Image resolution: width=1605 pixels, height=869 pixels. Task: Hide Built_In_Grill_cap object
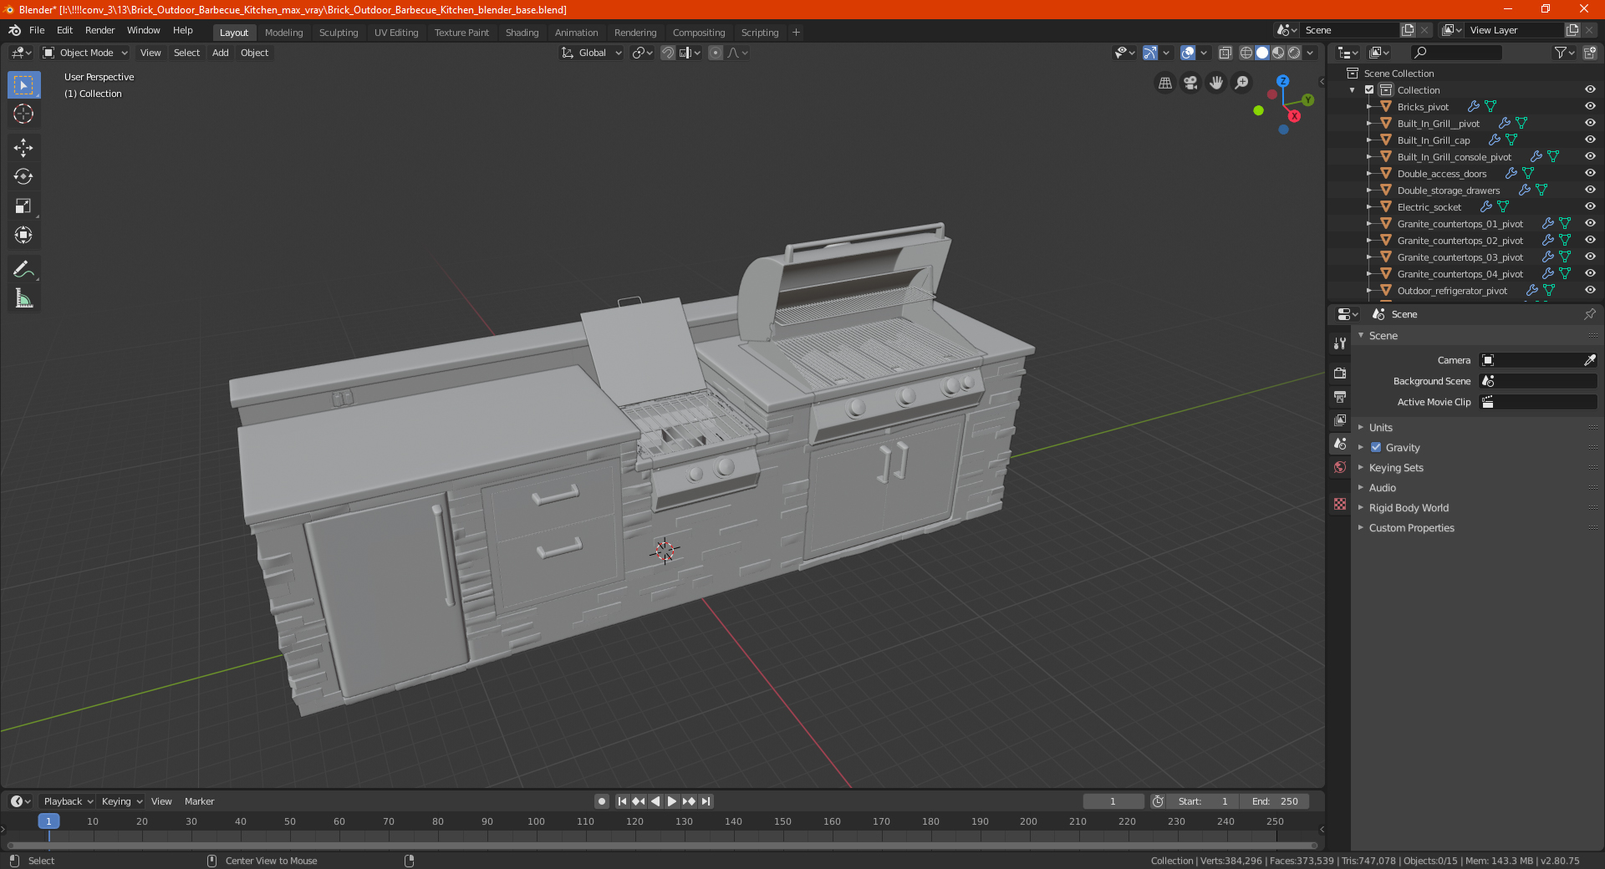(1590, 140)
